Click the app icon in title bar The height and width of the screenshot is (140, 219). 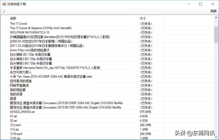point(4,4)
